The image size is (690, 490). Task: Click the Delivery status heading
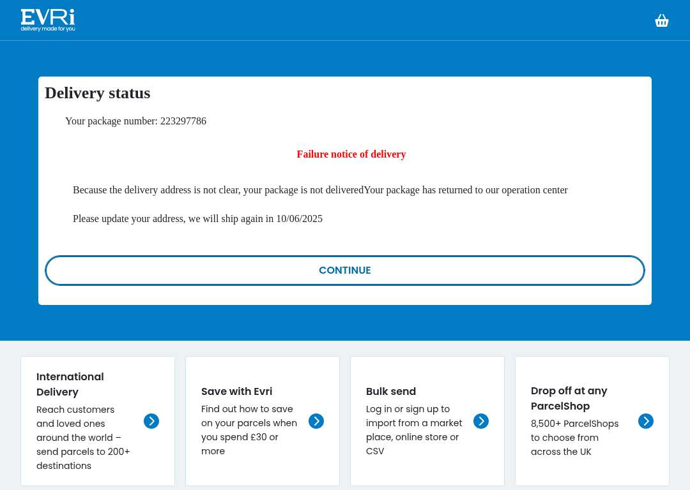[x=98, y=93]
